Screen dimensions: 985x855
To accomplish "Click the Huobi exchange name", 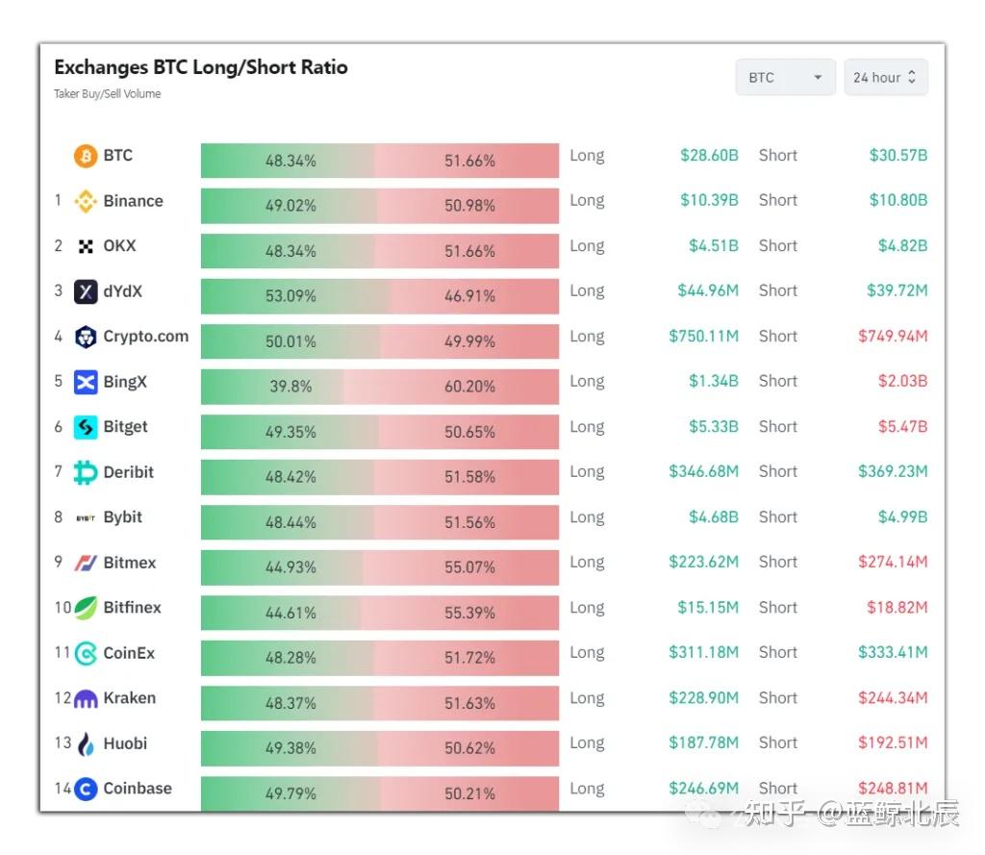I will (125, 743).
